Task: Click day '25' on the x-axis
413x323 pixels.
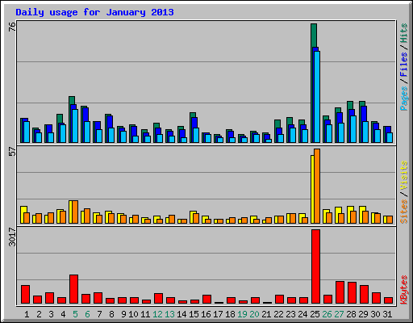Action: pos(315,314)
